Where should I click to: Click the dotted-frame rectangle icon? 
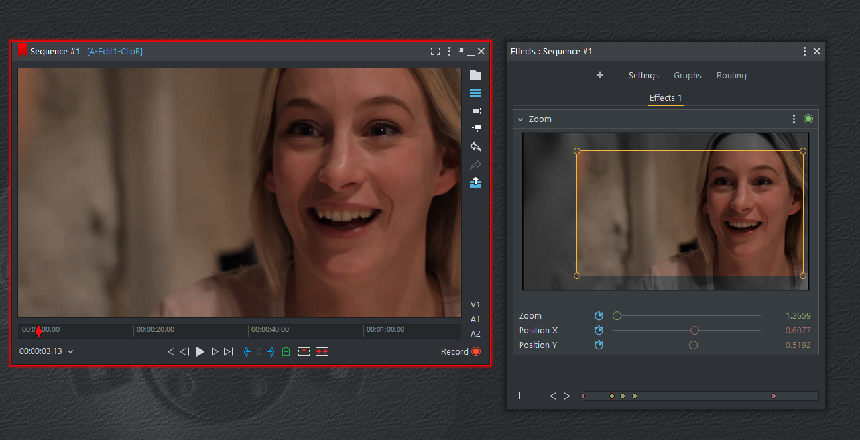(475, 111)
